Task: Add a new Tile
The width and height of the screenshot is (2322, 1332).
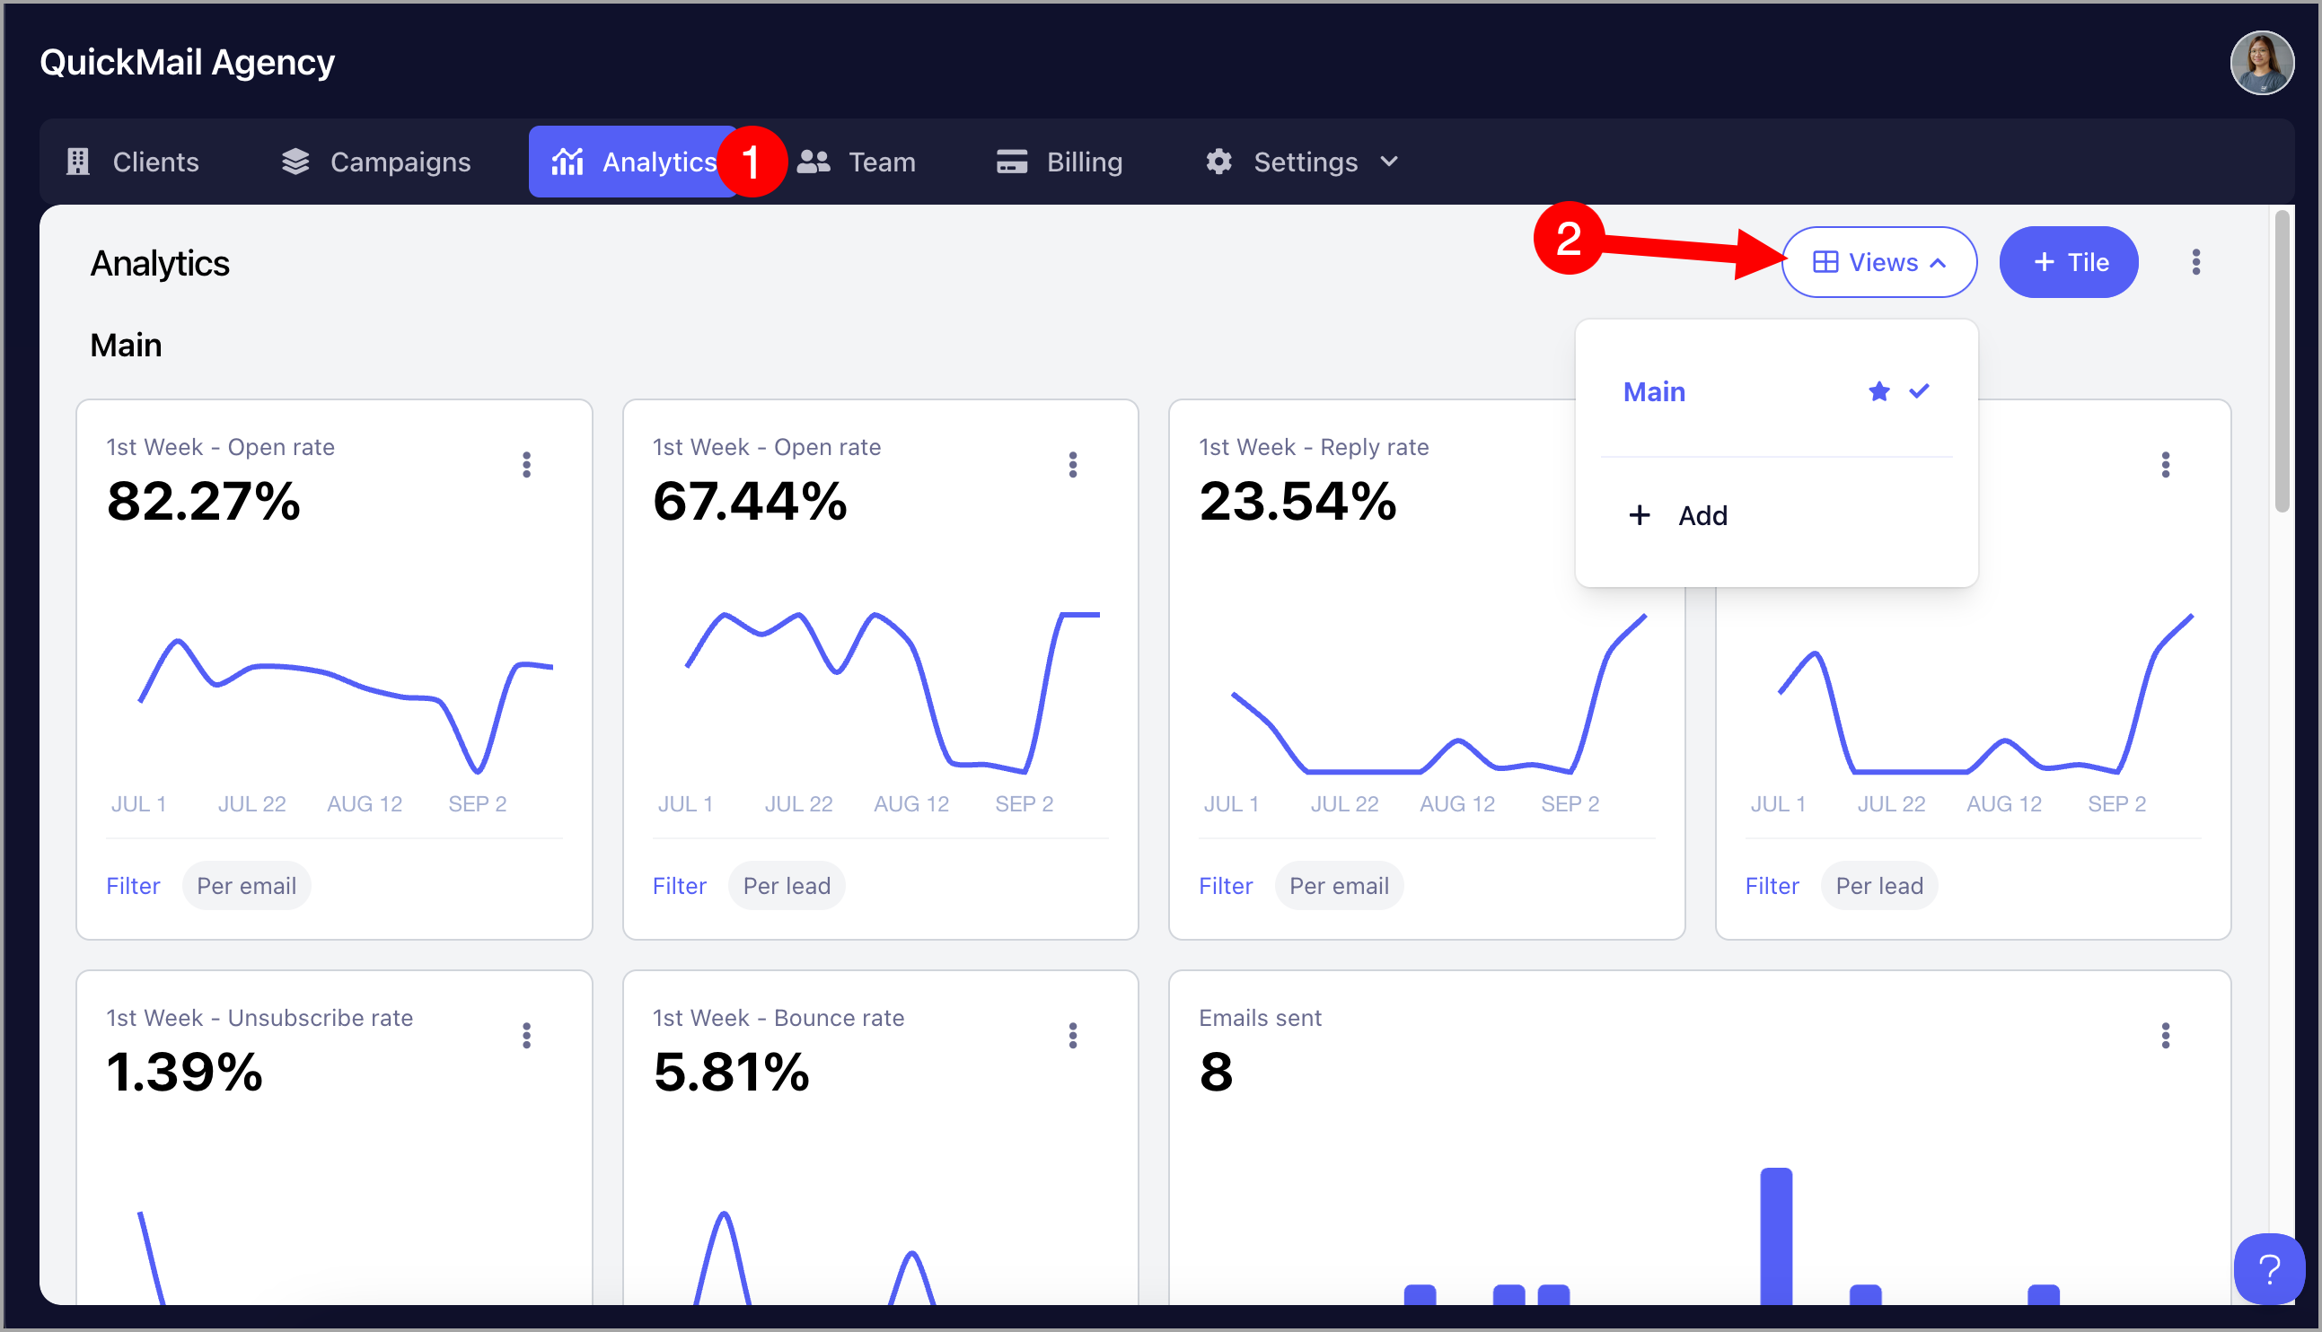Action: [2069, 263]
